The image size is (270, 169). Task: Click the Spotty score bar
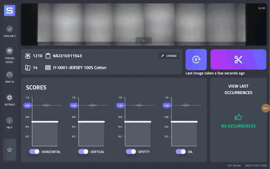pyautogui.click(x=138, y=134)
